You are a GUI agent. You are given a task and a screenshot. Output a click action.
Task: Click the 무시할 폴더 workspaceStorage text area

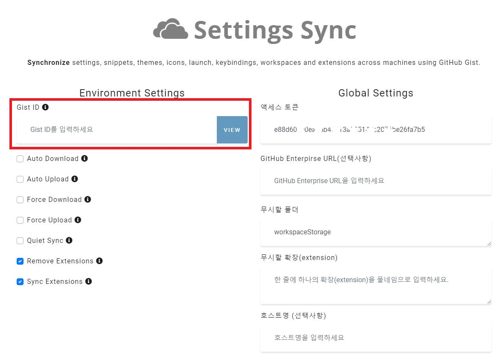point(376,232)
